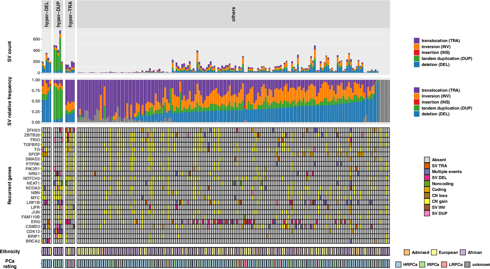Click the BRCA2 gene label

(x=33, y=241)
